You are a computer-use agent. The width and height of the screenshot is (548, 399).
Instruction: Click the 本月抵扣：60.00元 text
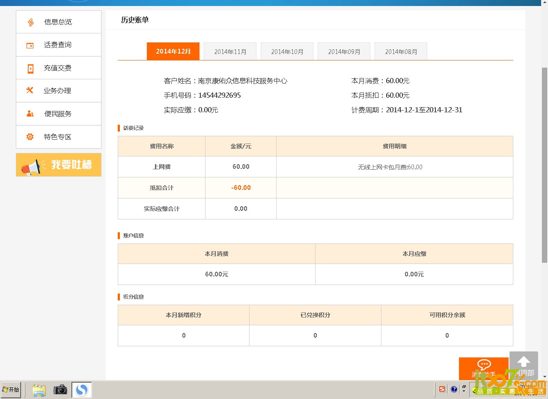click(380, 95)
